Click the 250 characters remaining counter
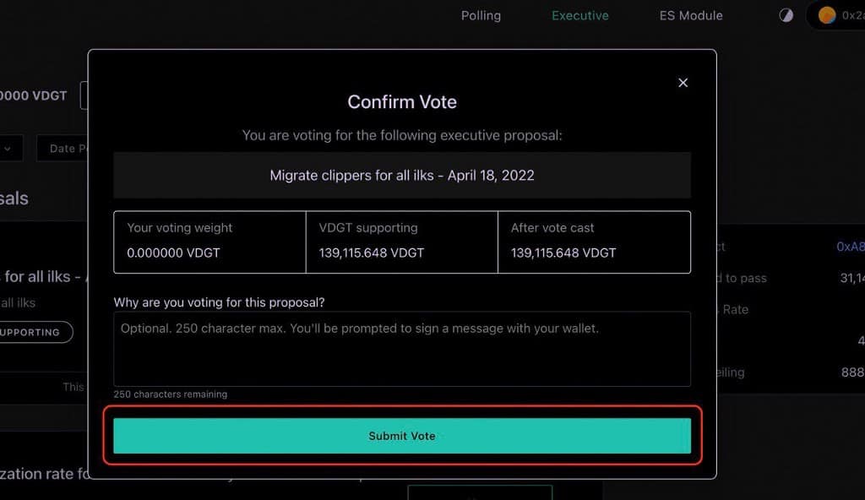Viewport: 865px width, 500px height. pyautogui.click(x=171, y=394)
